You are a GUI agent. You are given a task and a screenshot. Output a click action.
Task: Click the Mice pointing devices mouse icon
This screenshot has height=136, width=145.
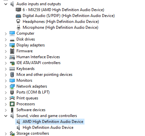tap(12, 75)
